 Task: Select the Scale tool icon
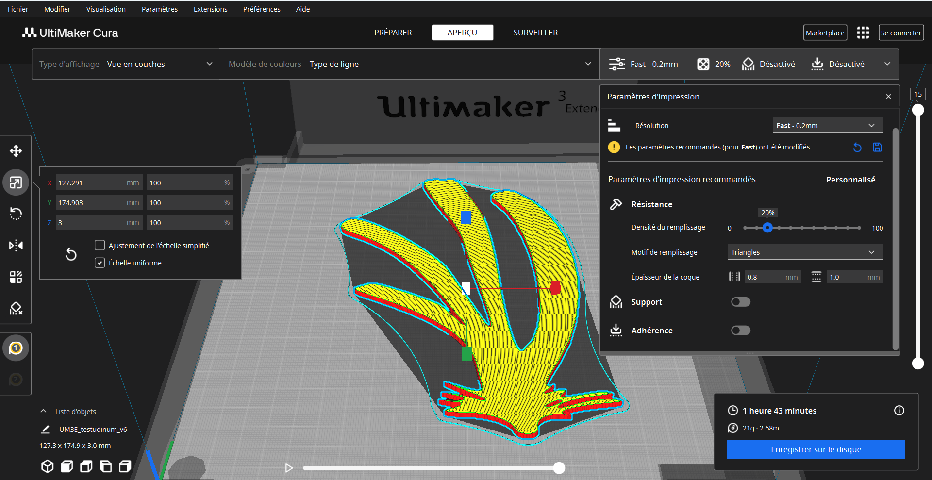16,182
